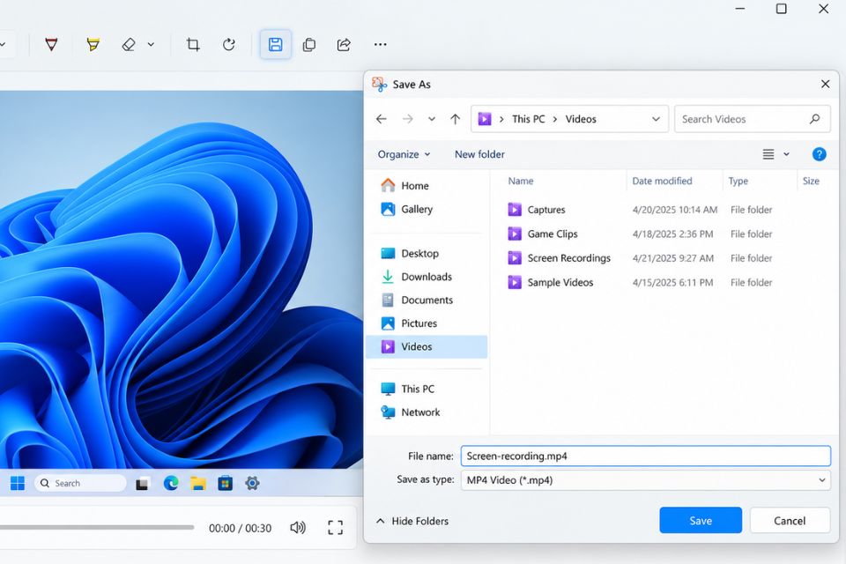Close the Save As dialog

[825, 84]
